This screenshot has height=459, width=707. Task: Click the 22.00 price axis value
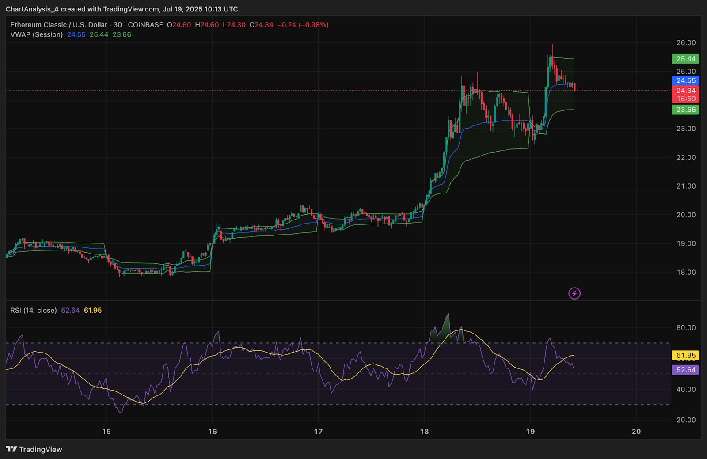coord(686,157)
